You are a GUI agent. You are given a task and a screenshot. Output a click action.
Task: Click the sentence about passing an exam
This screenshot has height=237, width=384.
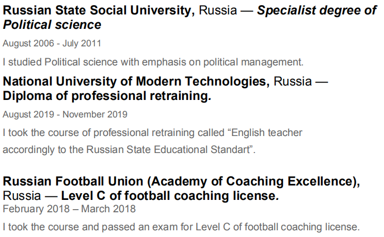(x=181, y=227)
